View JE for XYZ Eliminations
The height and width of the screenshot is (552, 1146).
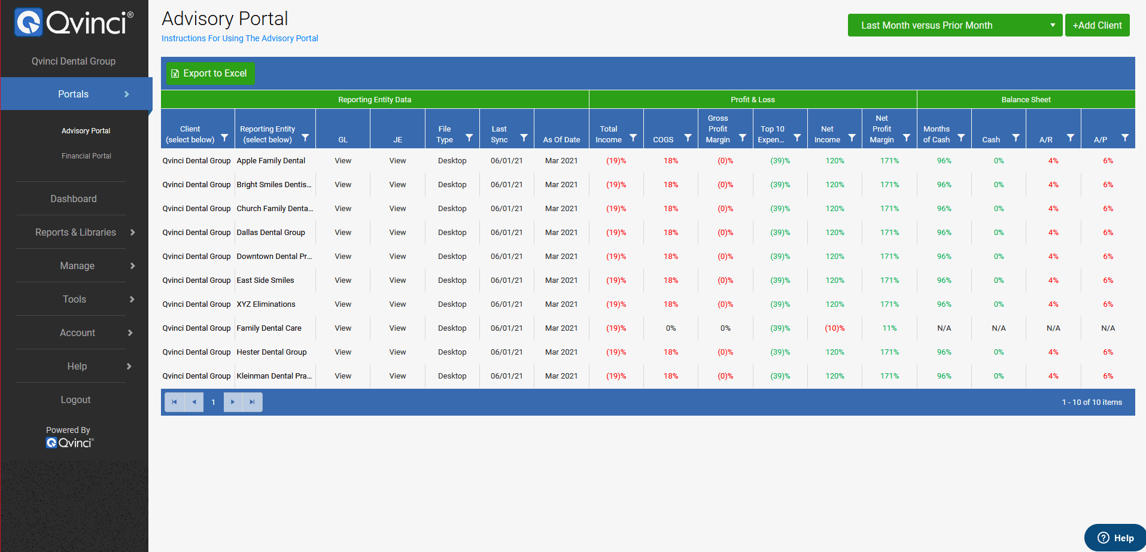397,304
